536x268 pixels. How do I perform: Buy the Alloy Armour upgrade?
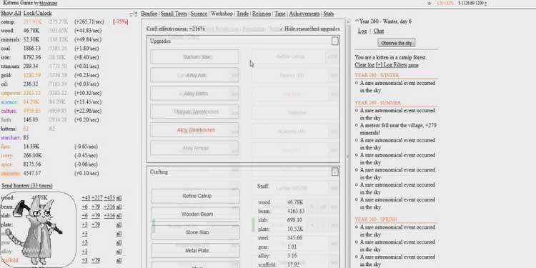(x=194, y=148)
